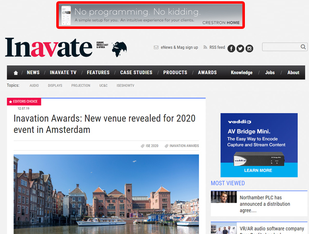Click the Vaddio AV Bridge Mini ad image
This screenshot has width=309, height=234.
259,145
